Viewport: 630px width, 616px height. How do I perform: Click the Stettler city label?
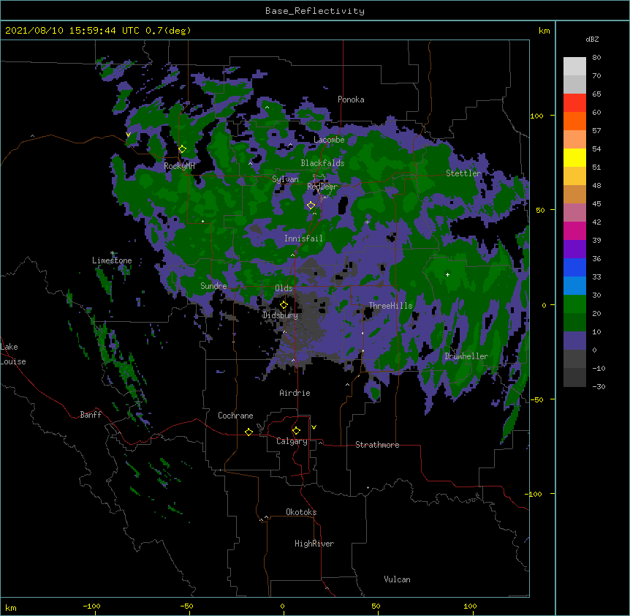463,173
